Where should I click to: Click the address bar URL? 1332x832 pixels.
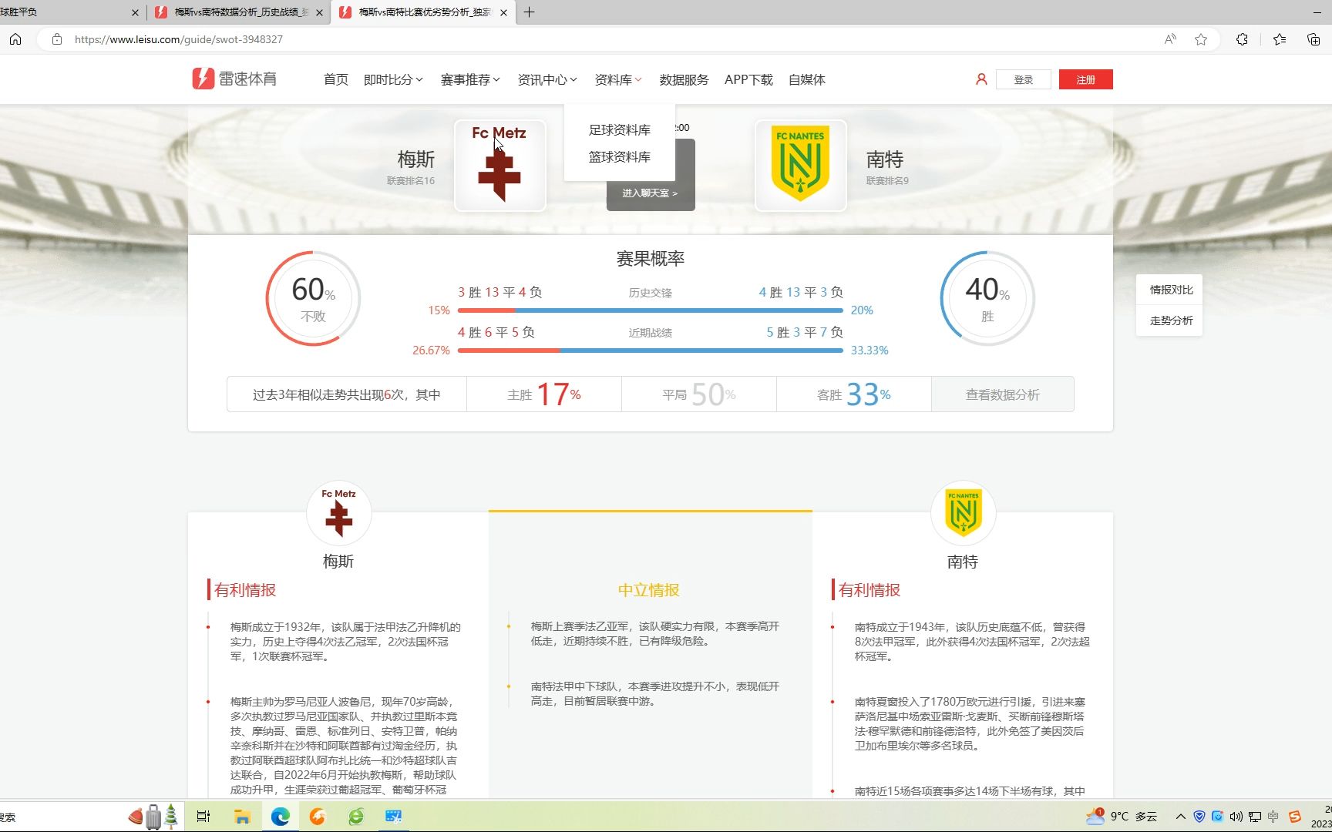(179, 39)
